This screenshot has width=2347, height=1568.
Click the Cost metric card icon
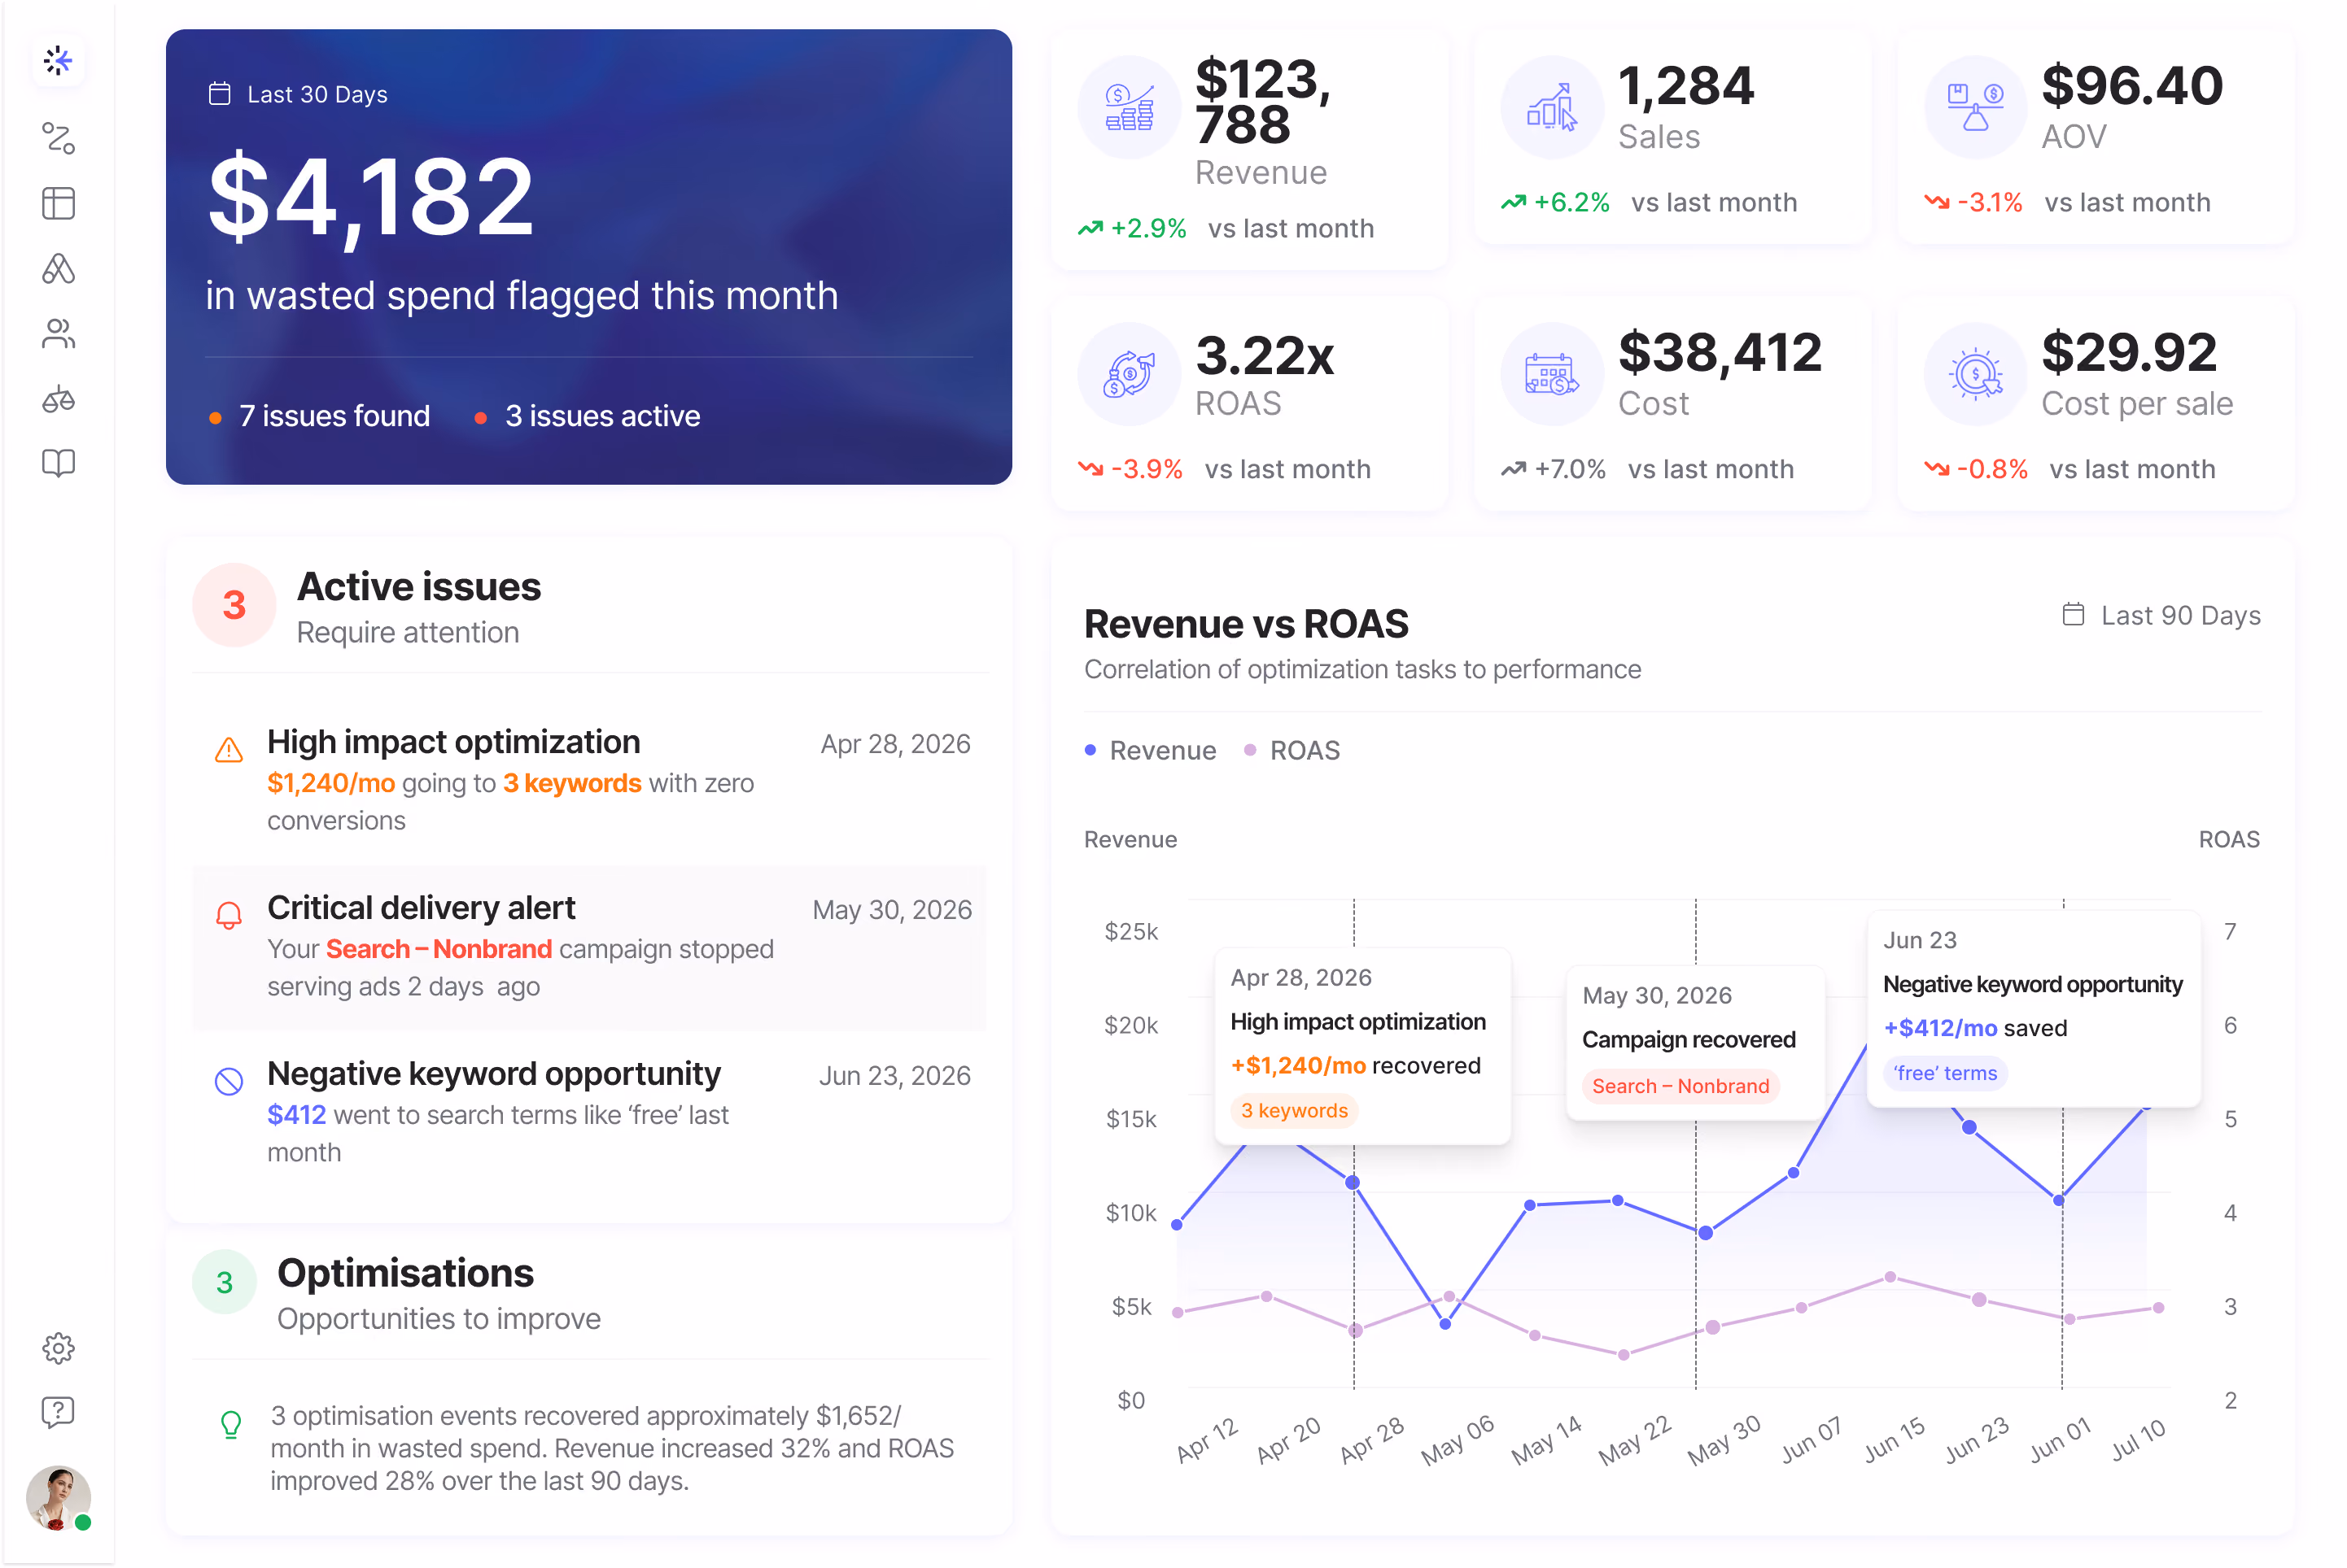[x=1552, y=374]
